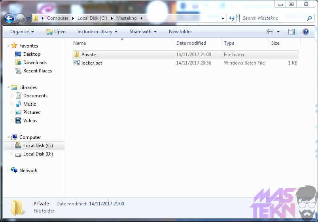
Task: Toggle the preview pane
Action: pyautogui.click(x=291, y=32)
